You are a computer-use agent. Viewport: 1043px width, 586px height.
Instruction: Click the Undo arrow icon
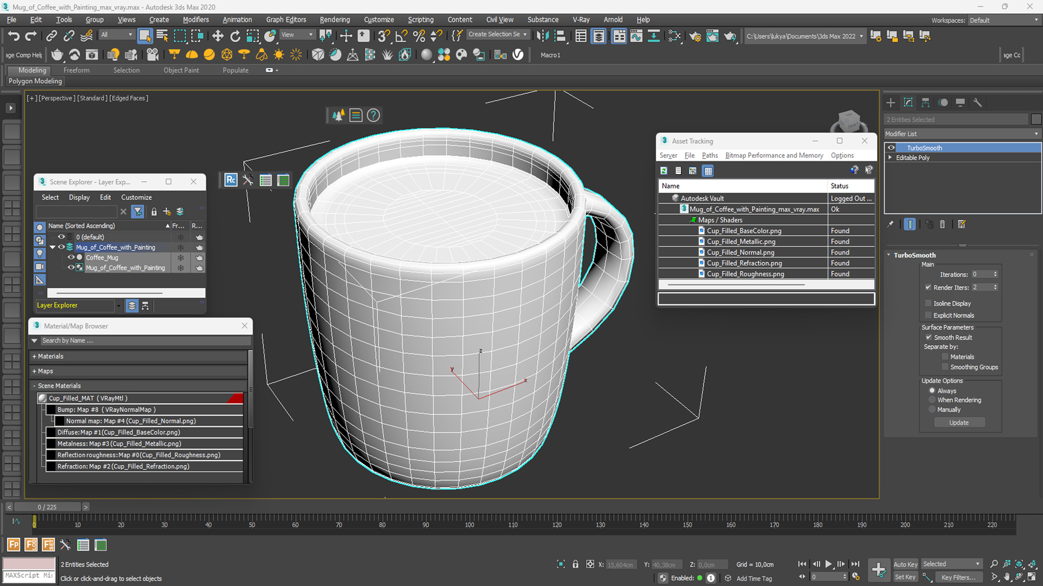tap(14, 36)
